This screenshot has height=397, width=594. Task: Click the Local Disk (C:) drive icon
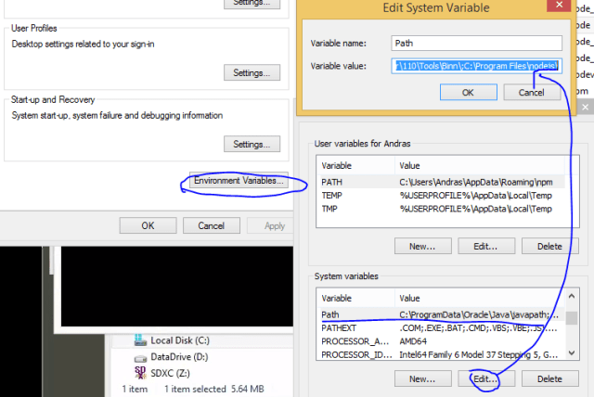point(139,340)
